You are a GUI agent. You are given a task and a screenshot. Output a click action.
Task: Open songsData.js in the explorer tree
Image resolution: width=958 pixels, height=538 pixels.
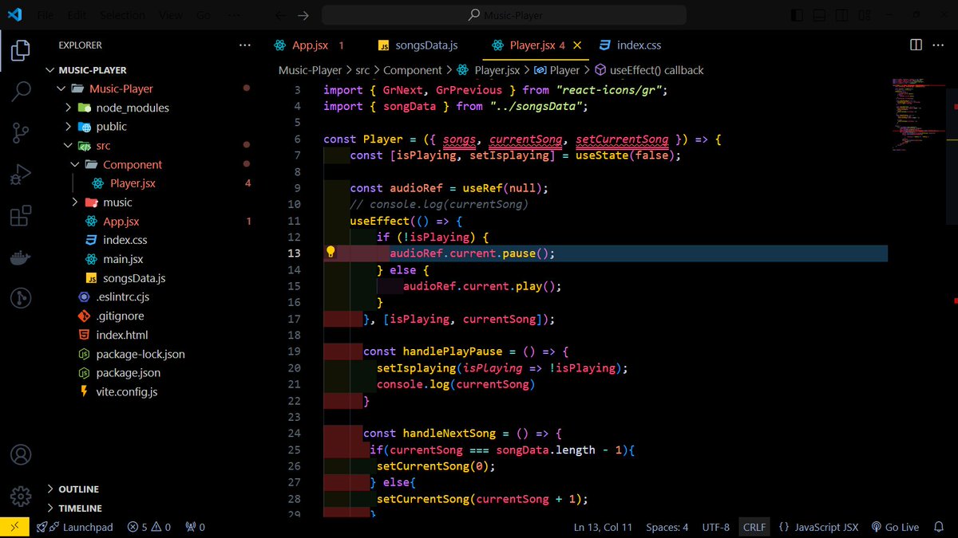[x=133, y=278]
